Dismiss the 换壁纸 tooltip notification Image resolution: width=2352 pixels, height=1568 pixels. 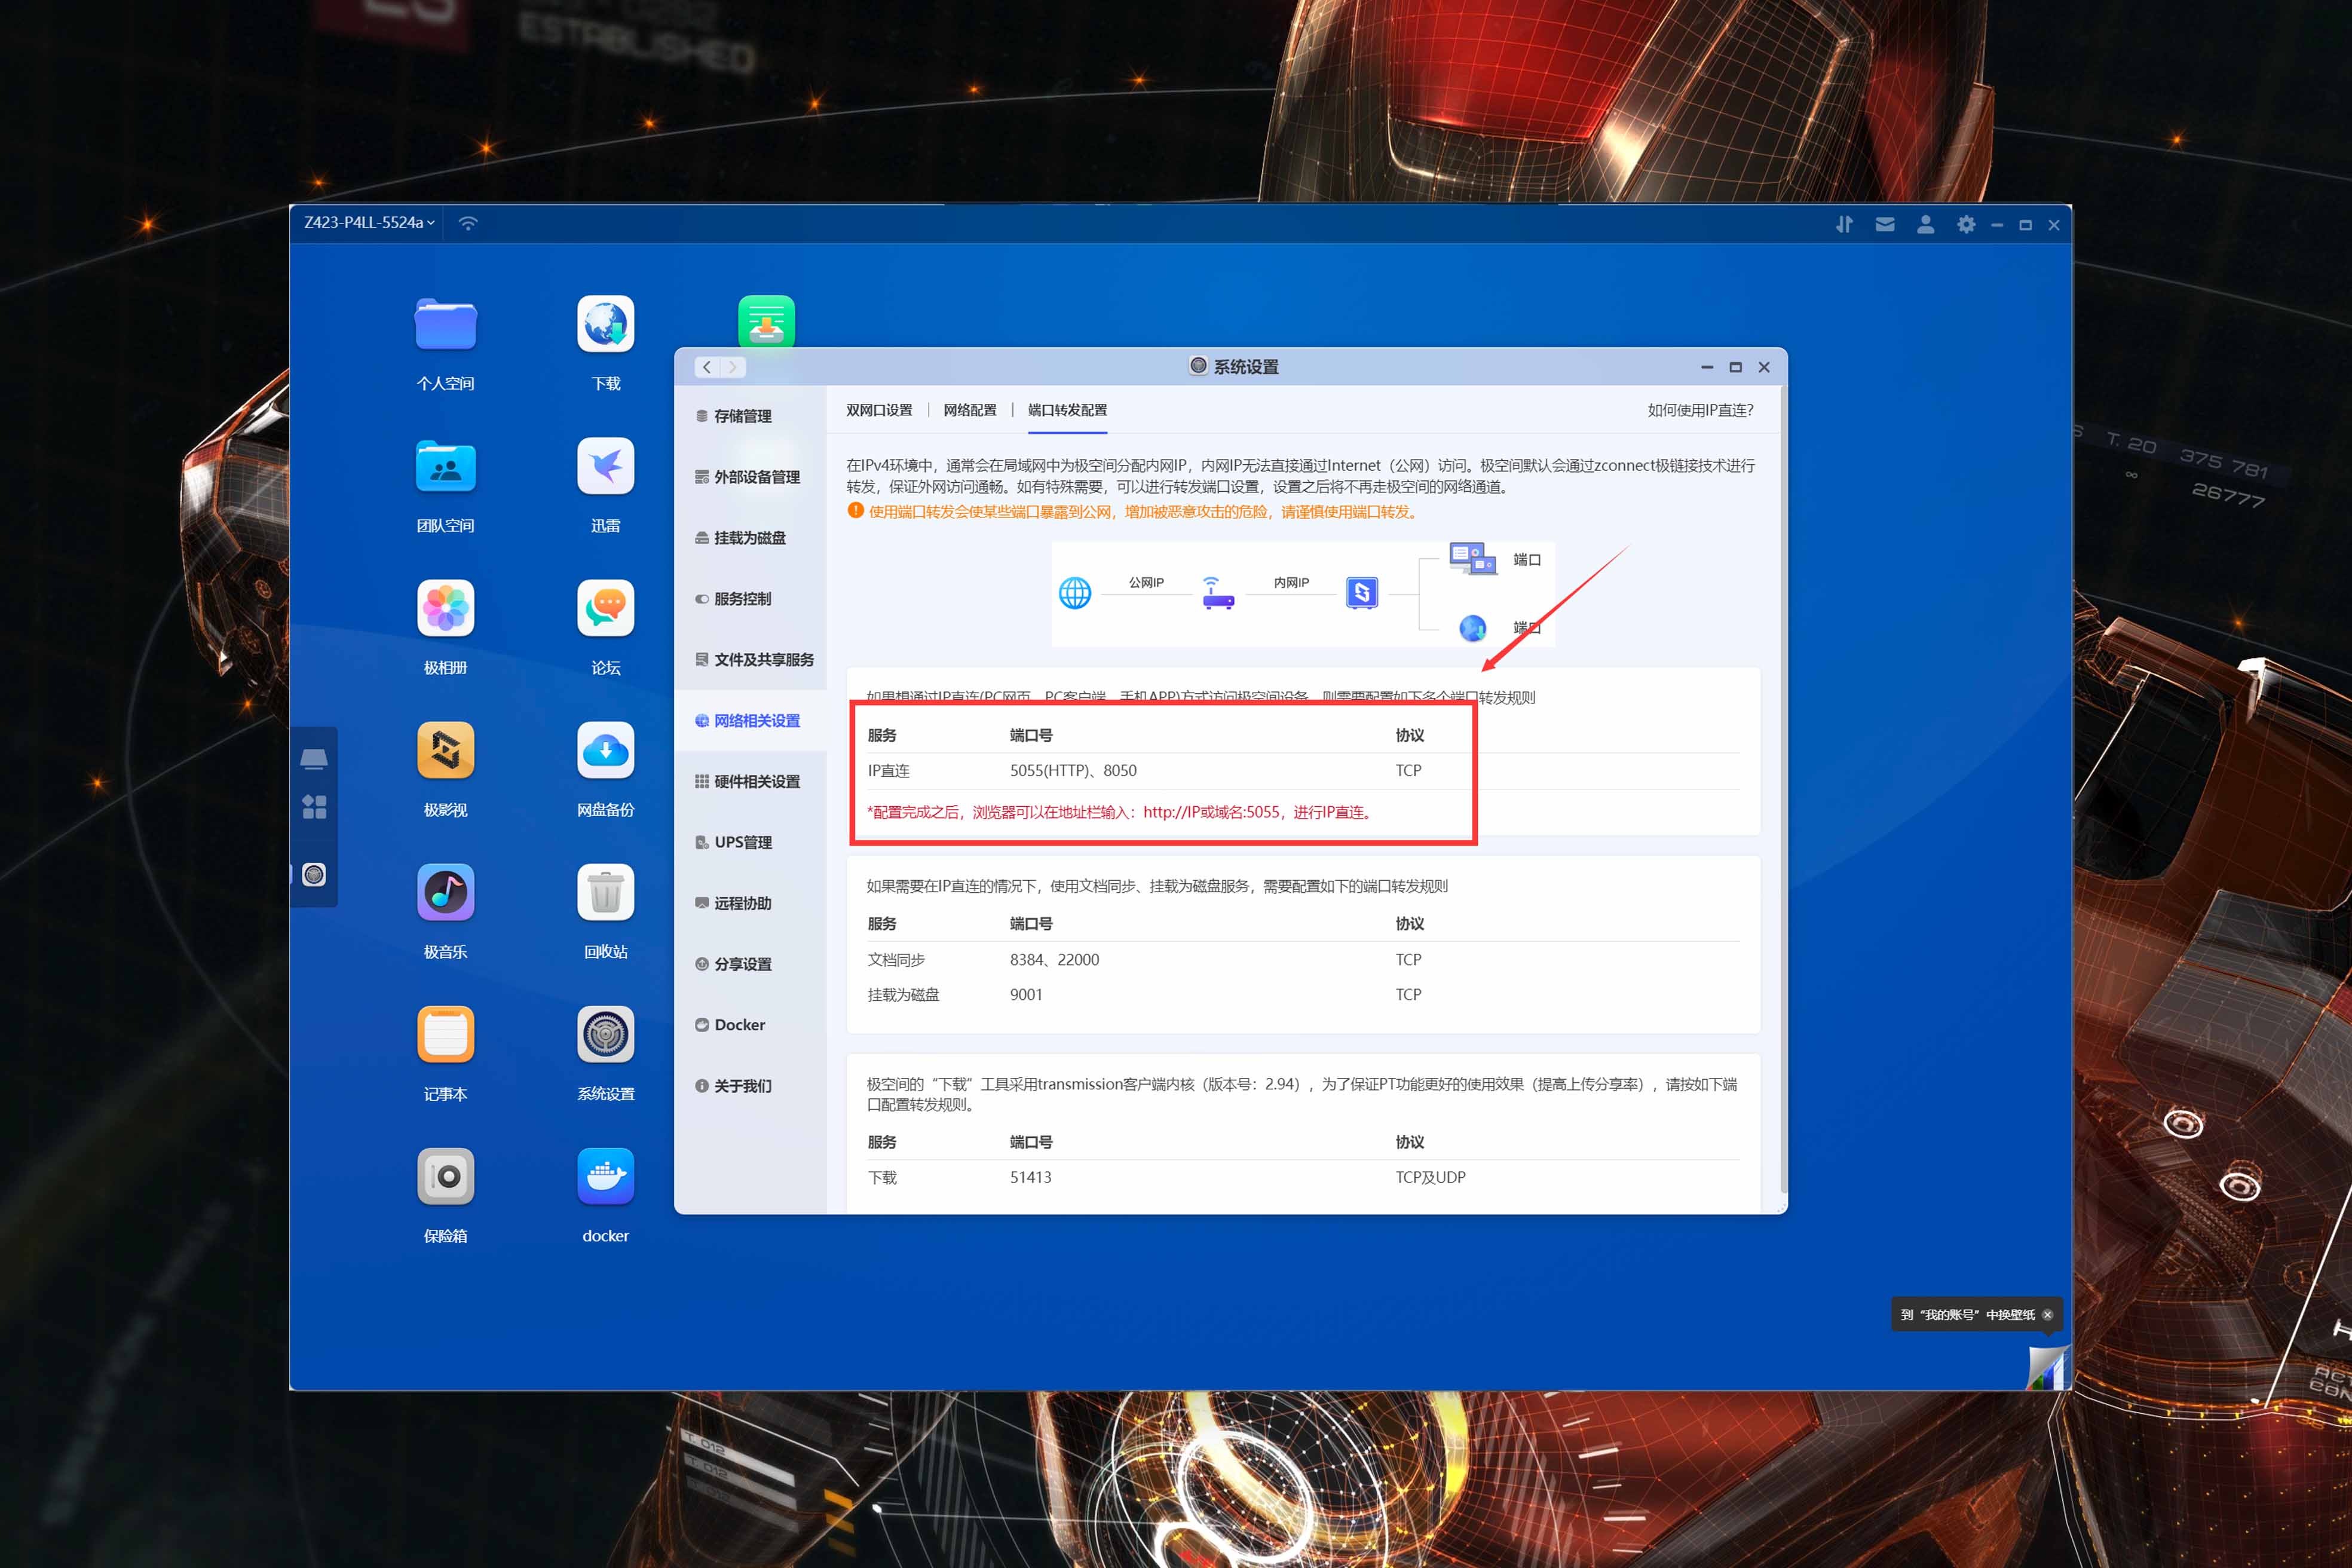click(2047, 1315)
